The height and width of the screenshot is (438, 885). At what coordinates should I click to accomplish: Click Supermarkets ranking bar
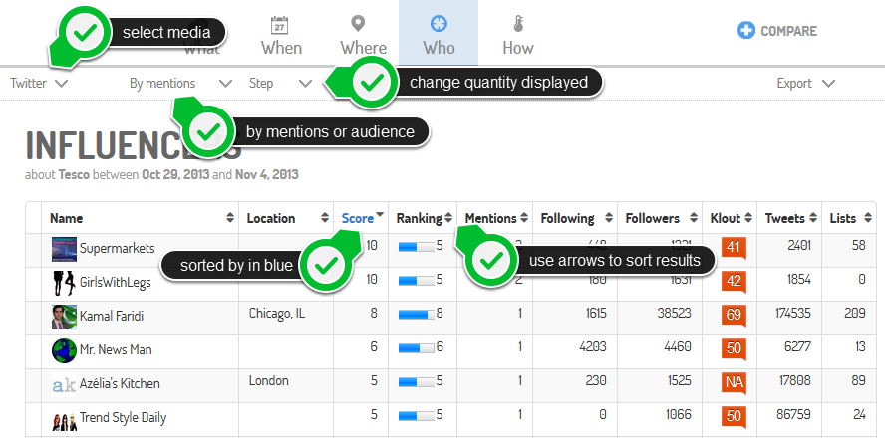(x=417, y=246)
